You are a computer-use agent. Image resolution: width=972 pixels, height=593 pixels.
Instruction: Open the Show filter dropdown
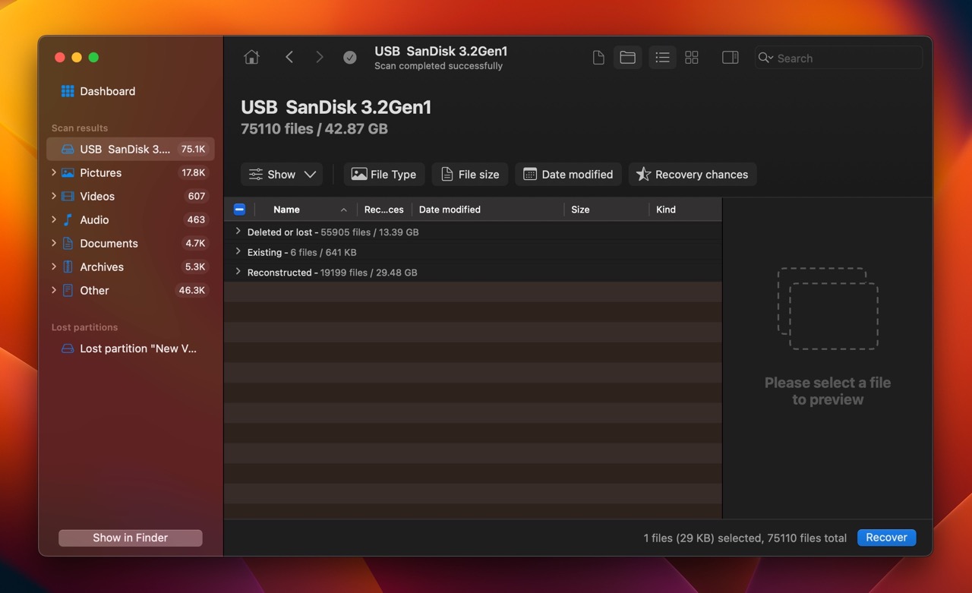tap(282, 174)
